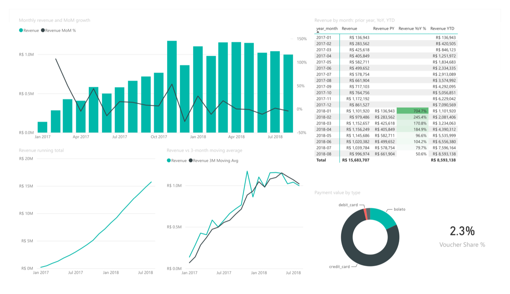Click the boleto label beside the donut chart
The image size is (510, 294).
coord(400,209)
